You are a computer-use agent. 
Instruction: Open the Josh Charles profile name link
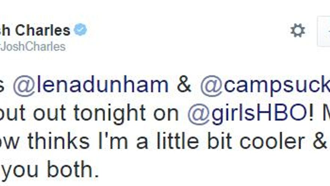point(35,30)
